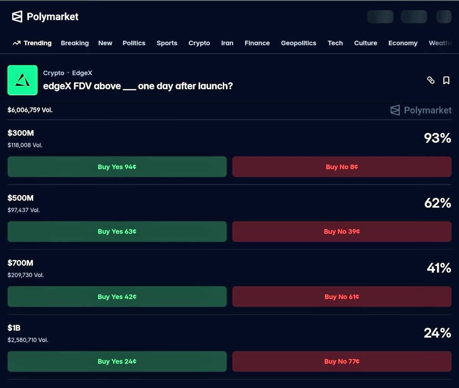Go to the Politics category
The height and width of the screenshot is (388, 459).
134,43
